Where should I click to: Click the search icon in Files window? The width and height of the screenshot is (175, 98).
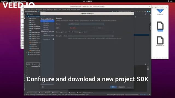(x=152, y=7)
